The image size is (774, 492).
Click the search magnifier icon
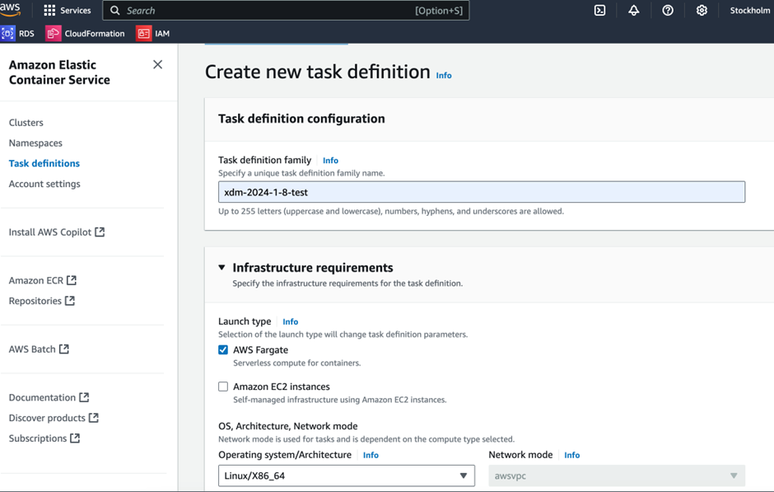[115, 11]
